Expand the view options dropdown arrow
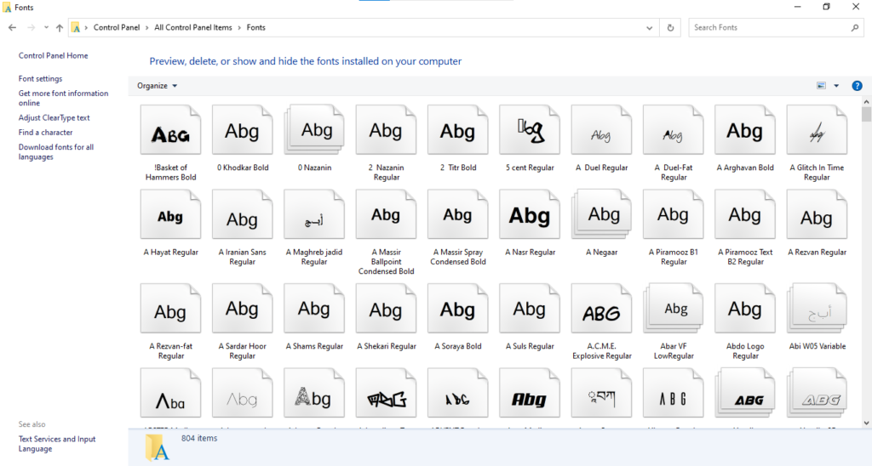 [x=836, y=86]
